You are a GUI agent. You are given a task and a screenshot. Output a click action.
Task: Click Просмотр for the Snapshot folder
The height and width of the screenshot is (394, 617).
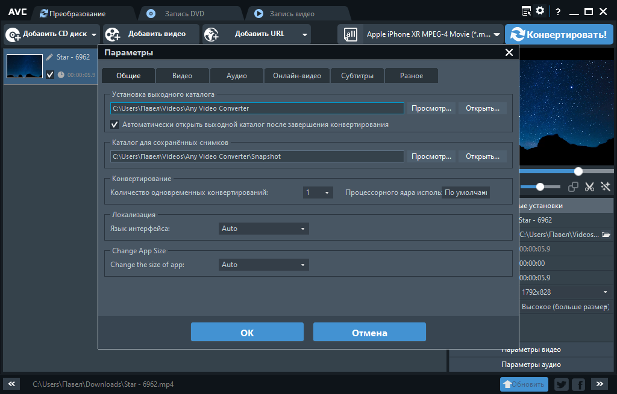[x=431, y=156]
